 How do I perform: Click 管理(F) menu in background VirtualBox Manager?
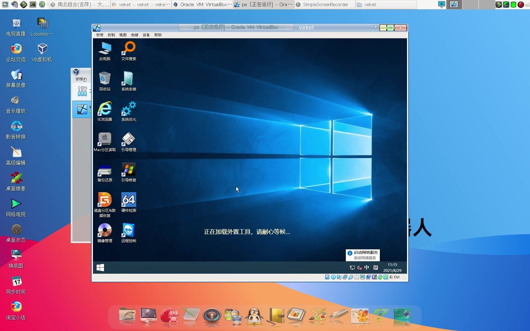coord(81,79)
